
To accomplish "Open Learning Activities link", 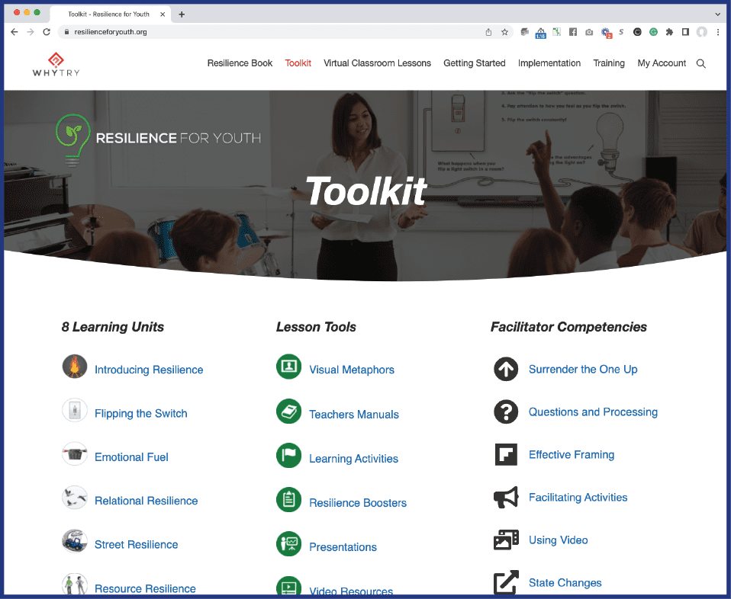I will click(x=353, y=459).
